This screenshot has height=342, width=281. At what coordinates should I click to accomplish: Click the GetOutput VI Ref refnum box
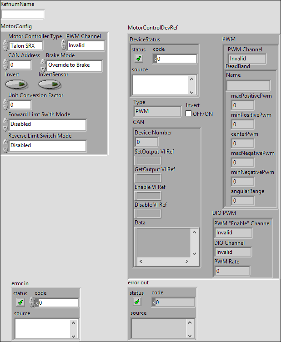[148, 178]
